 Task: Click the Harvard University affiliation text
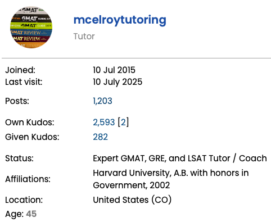click(171, 173)
